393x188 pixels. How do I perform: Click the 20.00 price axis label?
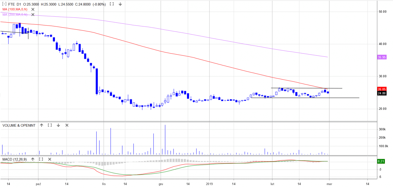(x=382, y=109)
